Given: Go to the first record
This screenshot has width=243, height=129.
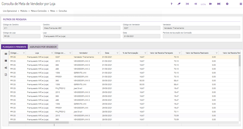Looking at the screenshot, I should [187, 4].
